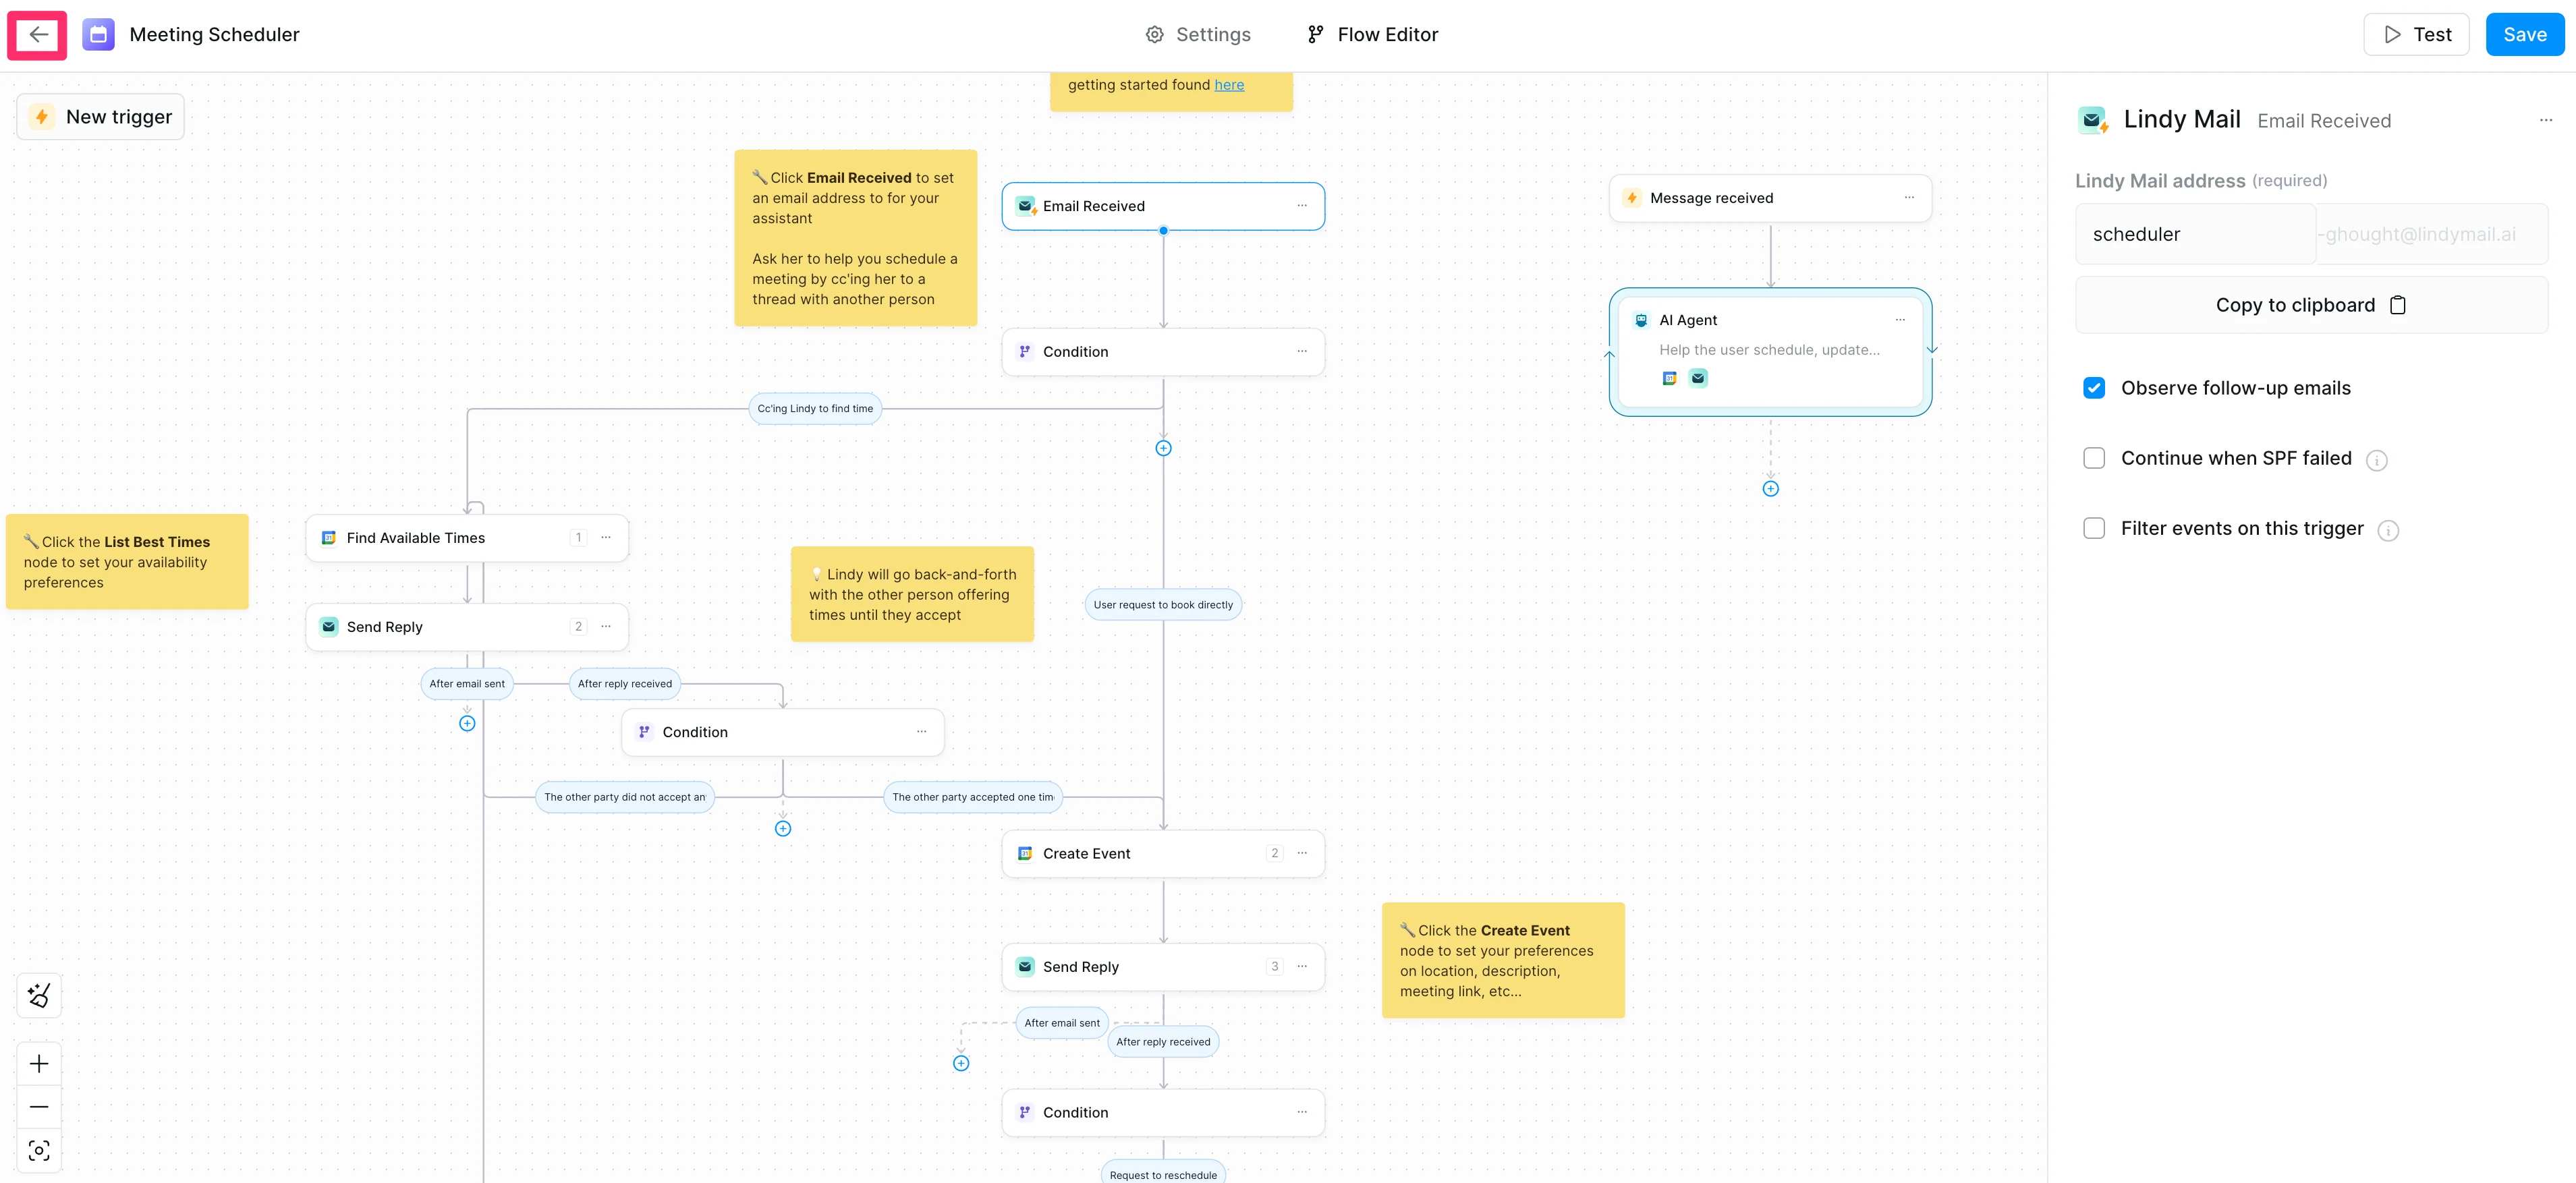This screenshot has height=1183, width=2576.
Task: Open Email Received node options menu
Action: pyautogui.click(x=1301, y=206)
